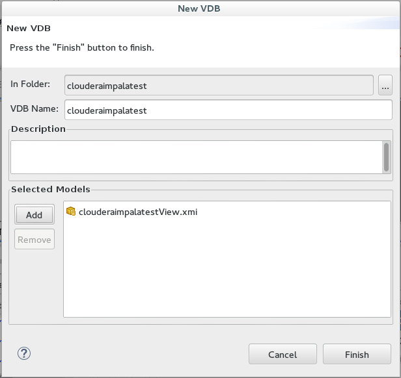Click the Description group label
The width and height of the screenshot is (401, 378).
[38, 129]
